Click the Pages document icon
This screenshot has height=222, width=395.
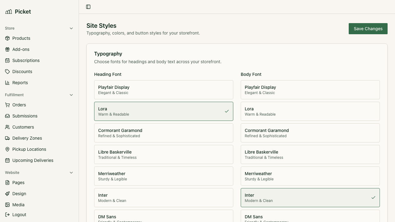(7, 183)
